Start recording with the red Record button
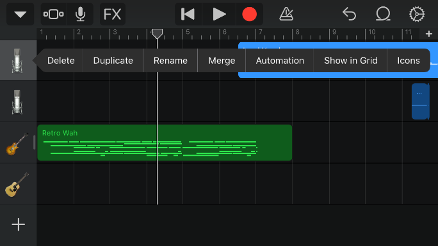 250,14
